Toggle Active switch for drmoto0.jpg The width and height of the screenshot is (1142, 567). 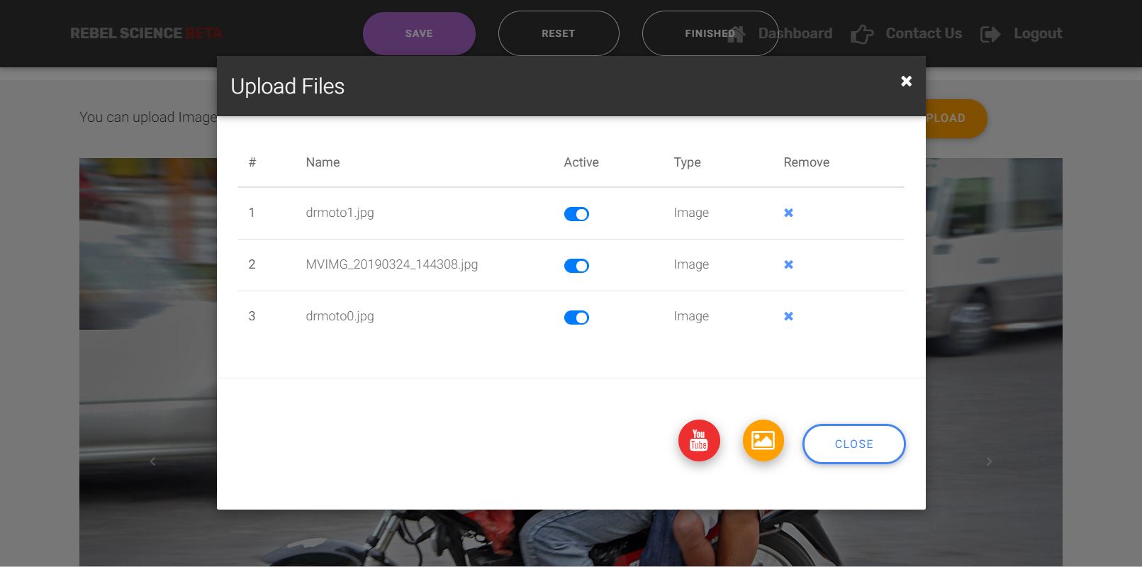(x=576, y=318)
